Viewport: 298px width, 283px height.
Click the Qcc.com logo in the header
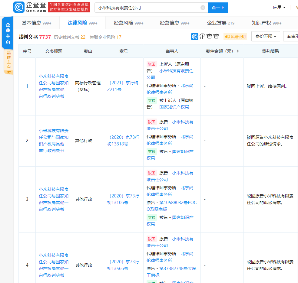(x=30, y=7)
